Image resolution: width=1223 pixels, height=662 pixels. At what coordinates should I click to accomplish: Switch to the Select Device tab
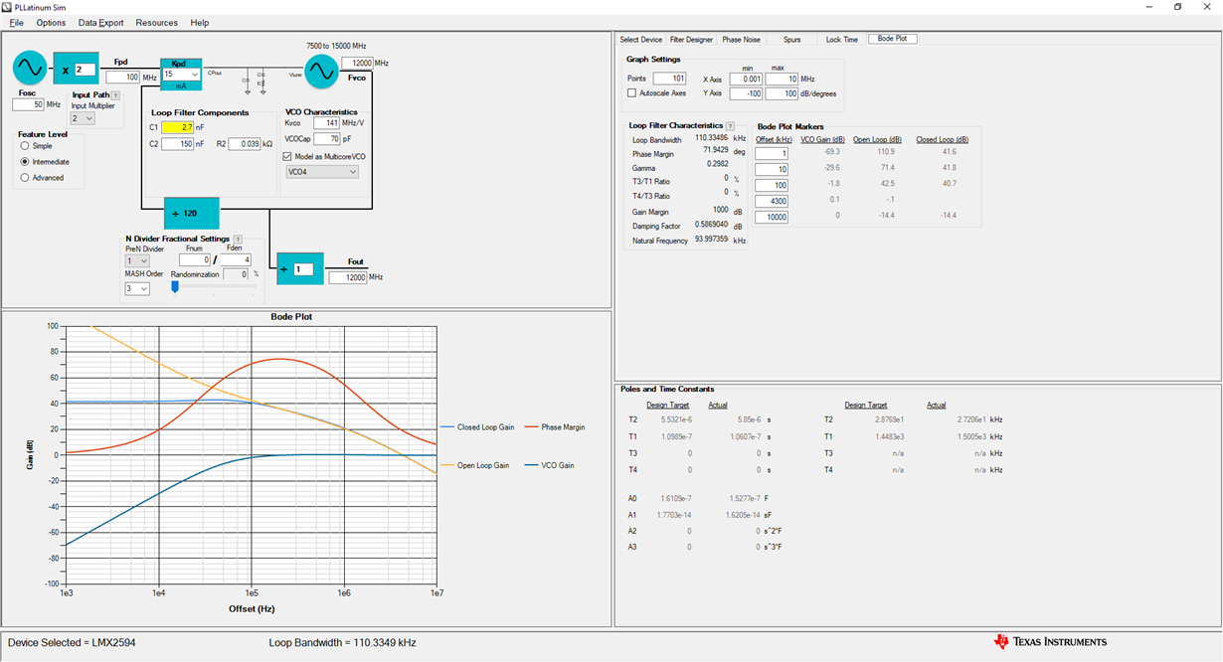coord(640,40)
